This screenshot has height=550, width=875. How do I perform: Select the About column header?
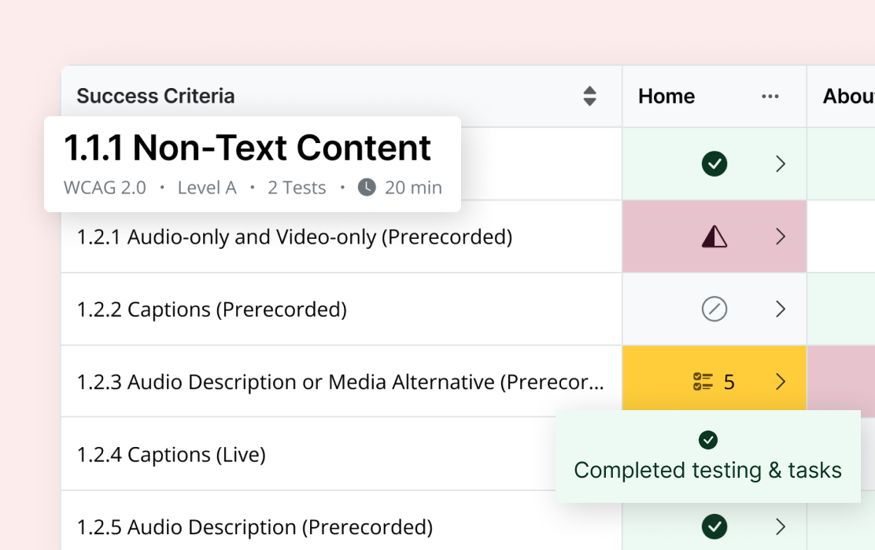click(x=848, y=97)
